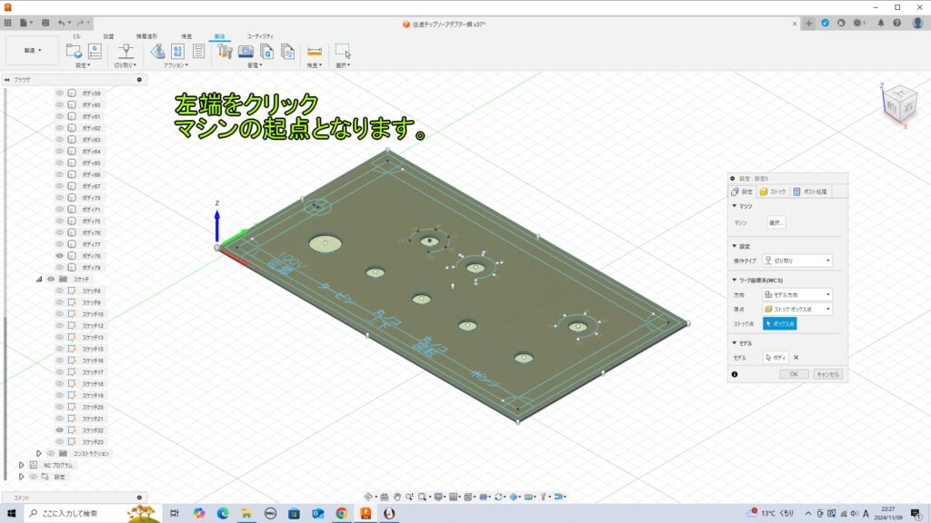
Task: Open the machine library icon
Action: (245, 52)
